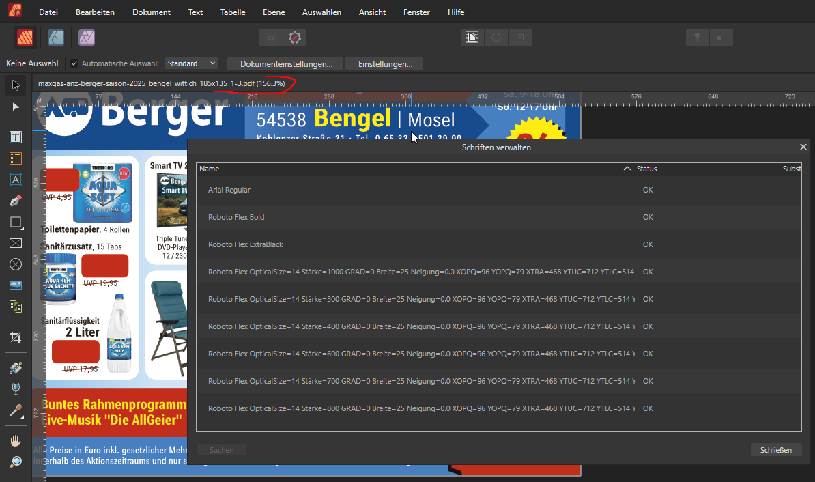The image size is (815, 482).
Task: Choose the Vector Crop tool
Action: pyautogui.click(x=16, y=337)
